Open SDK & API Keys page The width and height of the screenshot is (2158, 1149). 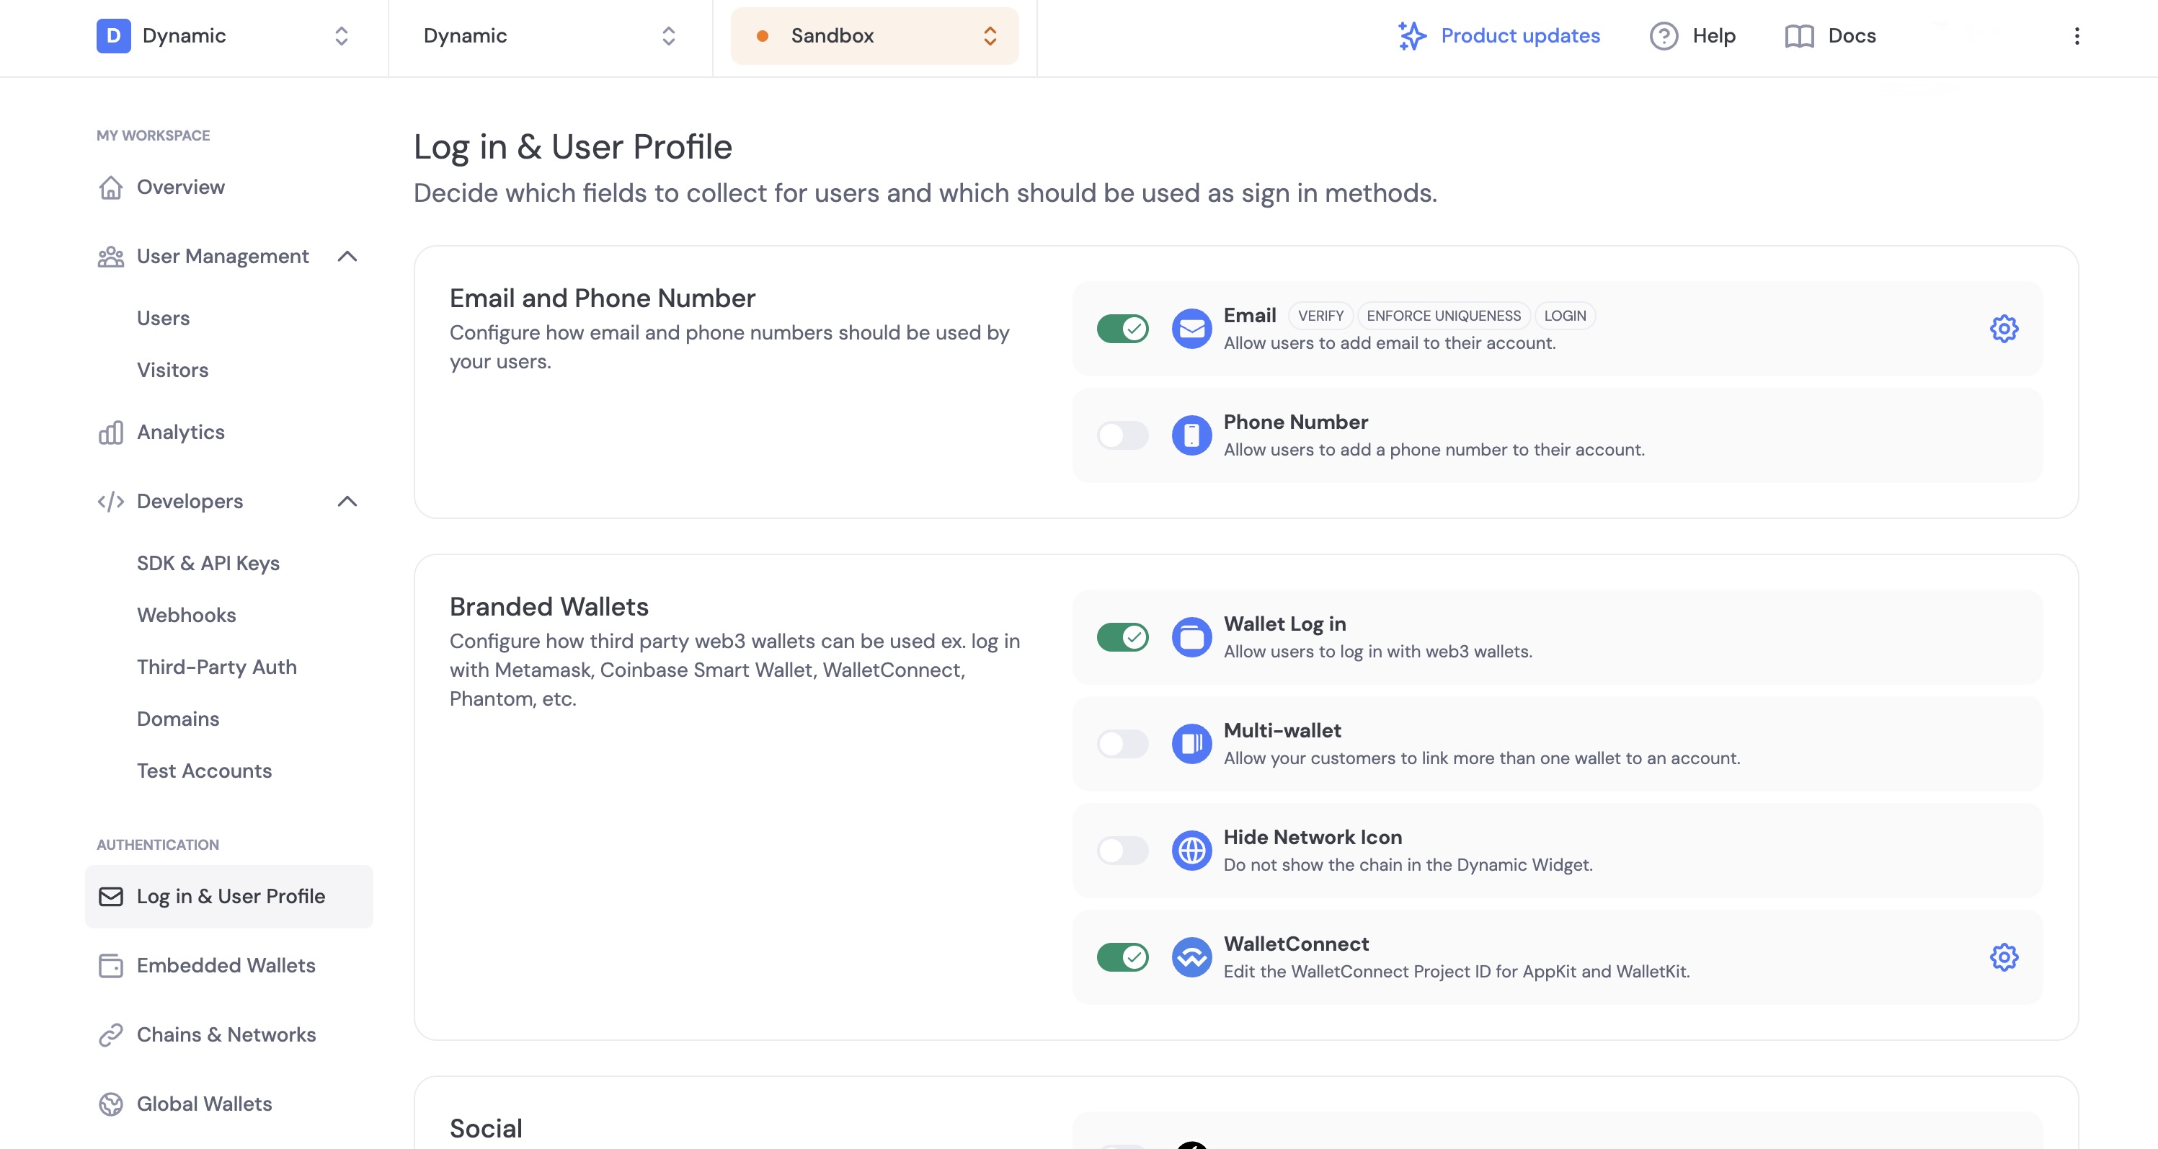pyautogui.click(x=208, y=563)
